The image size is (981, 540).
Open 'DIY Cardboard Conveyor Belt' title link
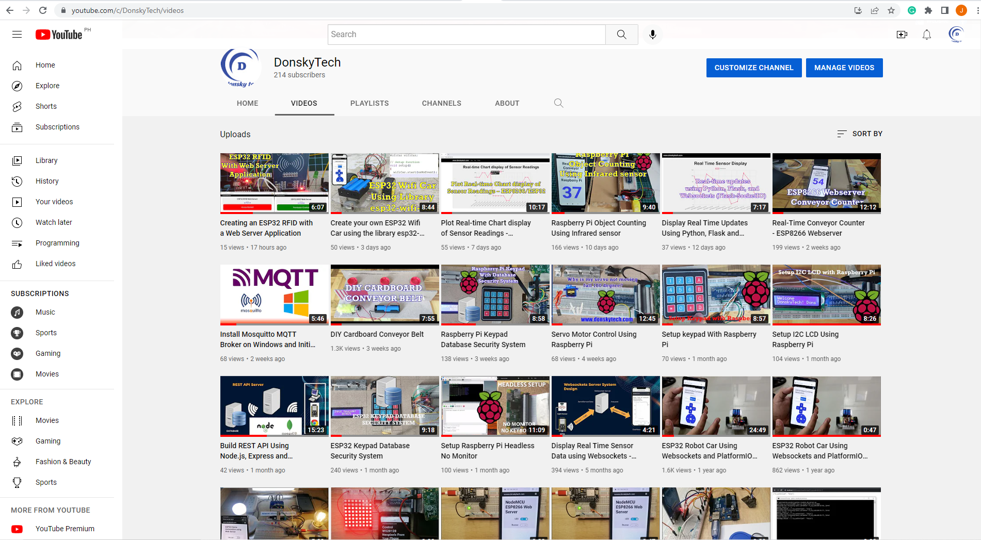pos(377,334)
